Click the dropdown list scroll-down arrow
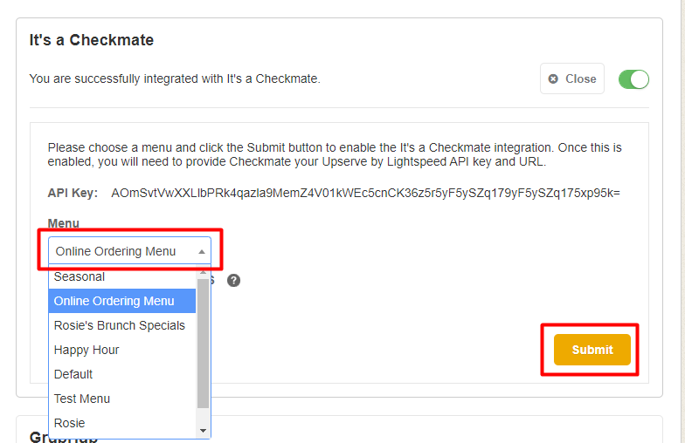 coord(204,430)
